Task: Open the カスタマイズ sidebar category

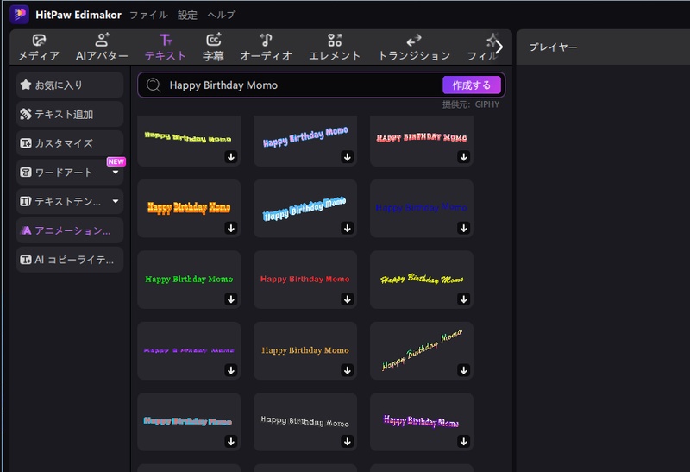Action: [70, 143]
